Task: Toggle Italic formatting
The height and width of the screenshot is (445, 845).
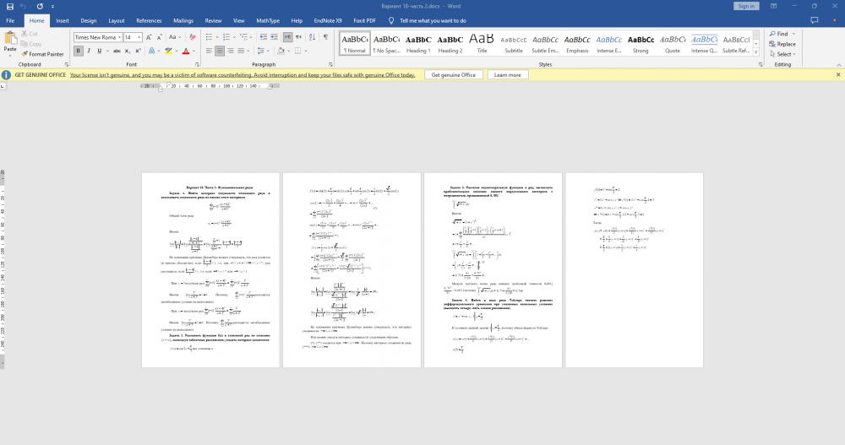Action: pos(89,51)
